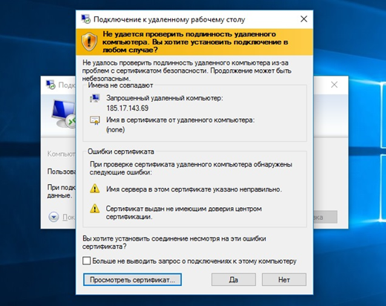The width and height of the screenshot is (386, 306).
Task: Click the certificate name icon
Action: click(x=95, y=120)
